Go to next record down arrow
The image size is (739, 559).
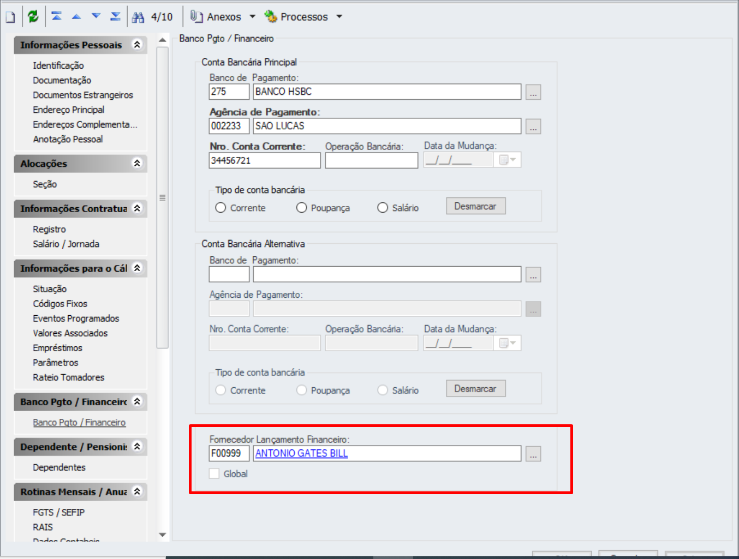[x=96, y=16]
